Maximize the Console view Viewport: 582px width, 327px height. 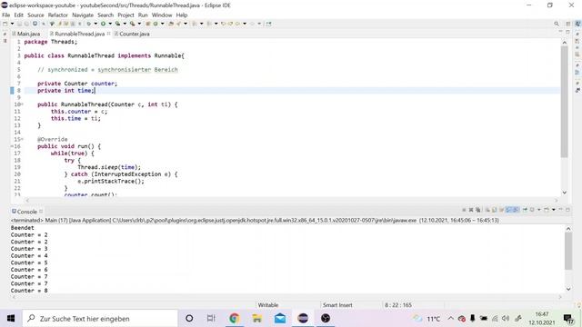567,210
